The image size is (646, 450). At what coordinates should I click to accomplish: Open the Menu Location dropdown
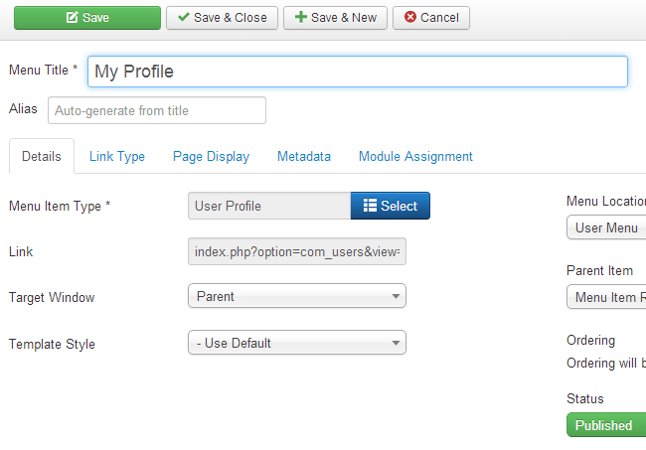606,227
